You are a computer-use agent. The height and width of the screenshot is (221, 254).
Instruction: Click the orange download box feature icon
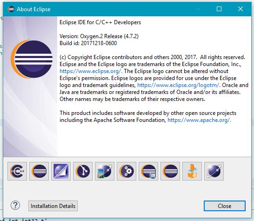192,171
